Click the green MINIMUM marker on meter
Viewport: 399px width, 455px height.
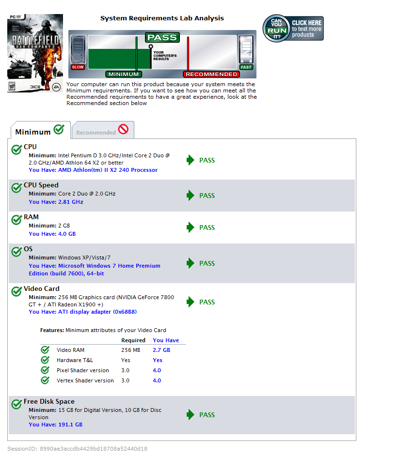pos(124,74)
